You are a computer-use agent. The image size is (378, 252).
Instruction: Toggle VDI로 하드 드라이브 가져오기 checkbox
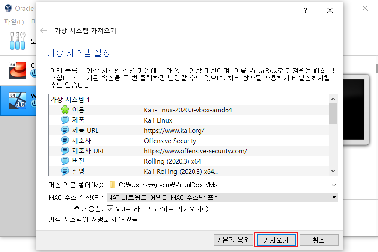tap(110, 209)
